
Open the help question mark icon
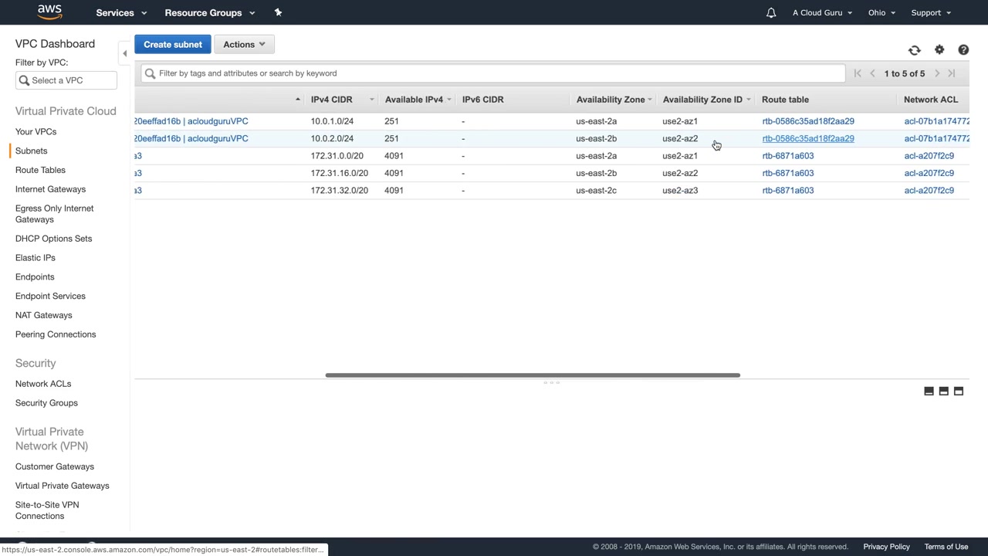[963, 49]
